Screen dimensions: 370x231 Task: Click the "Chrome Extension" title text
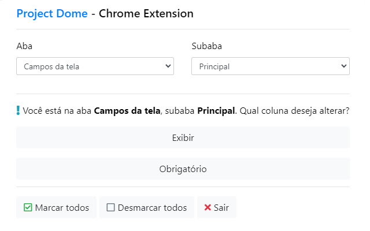pos(146,13)
